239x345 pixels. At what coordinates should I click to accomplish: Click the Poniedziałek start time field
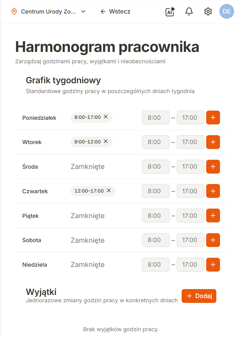[x=156, y=117]
